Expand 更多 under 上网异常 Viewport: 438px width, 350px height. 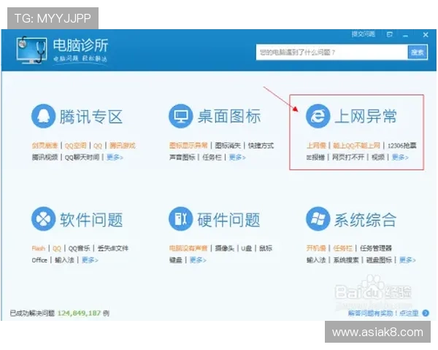400,157
